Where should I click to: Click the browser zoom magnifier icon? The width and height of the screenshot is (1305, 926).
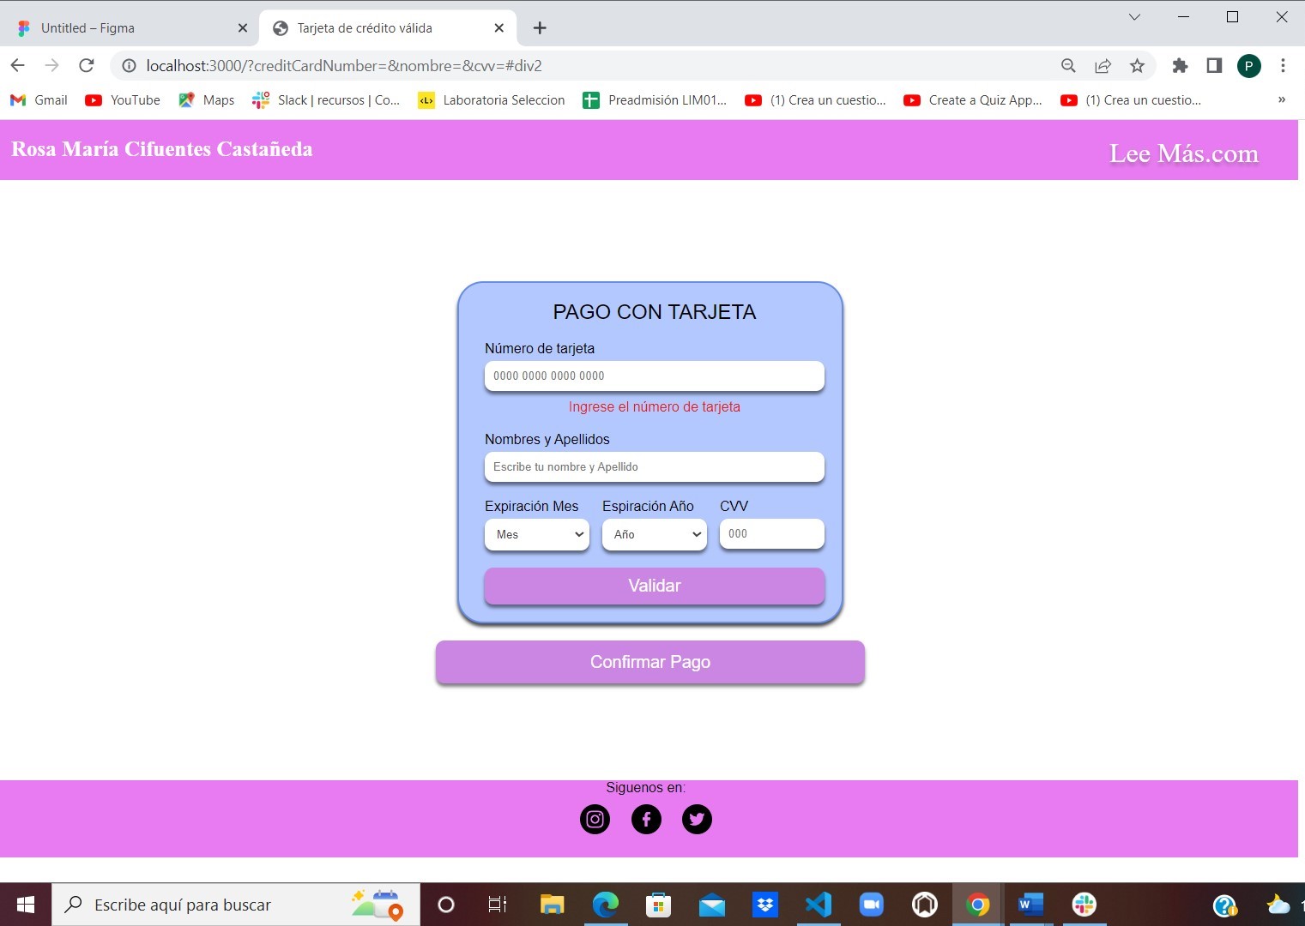click(1068, 66)
